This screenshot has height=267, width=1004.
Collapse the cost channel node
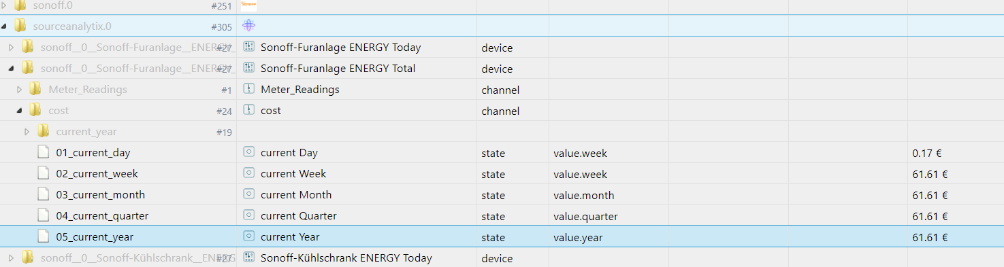(x=19, y=111)
